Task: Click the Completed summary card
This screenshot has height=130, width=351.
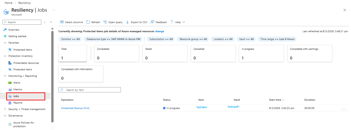Action: coord(117,53)
